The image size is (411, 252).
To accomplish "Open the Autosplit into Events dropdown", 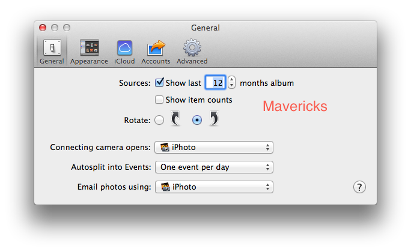I will [214, 167].
